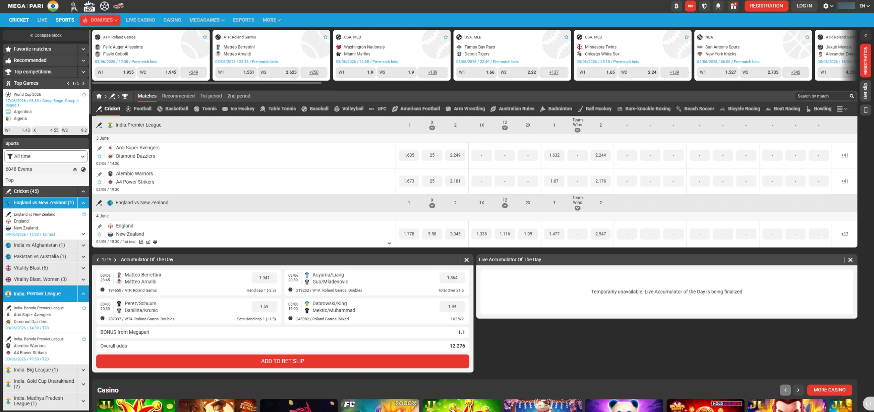The height and width of the screenshot is (412, 874).
Task: Switch to the 2nd period tab
Action: pos(239,96)
